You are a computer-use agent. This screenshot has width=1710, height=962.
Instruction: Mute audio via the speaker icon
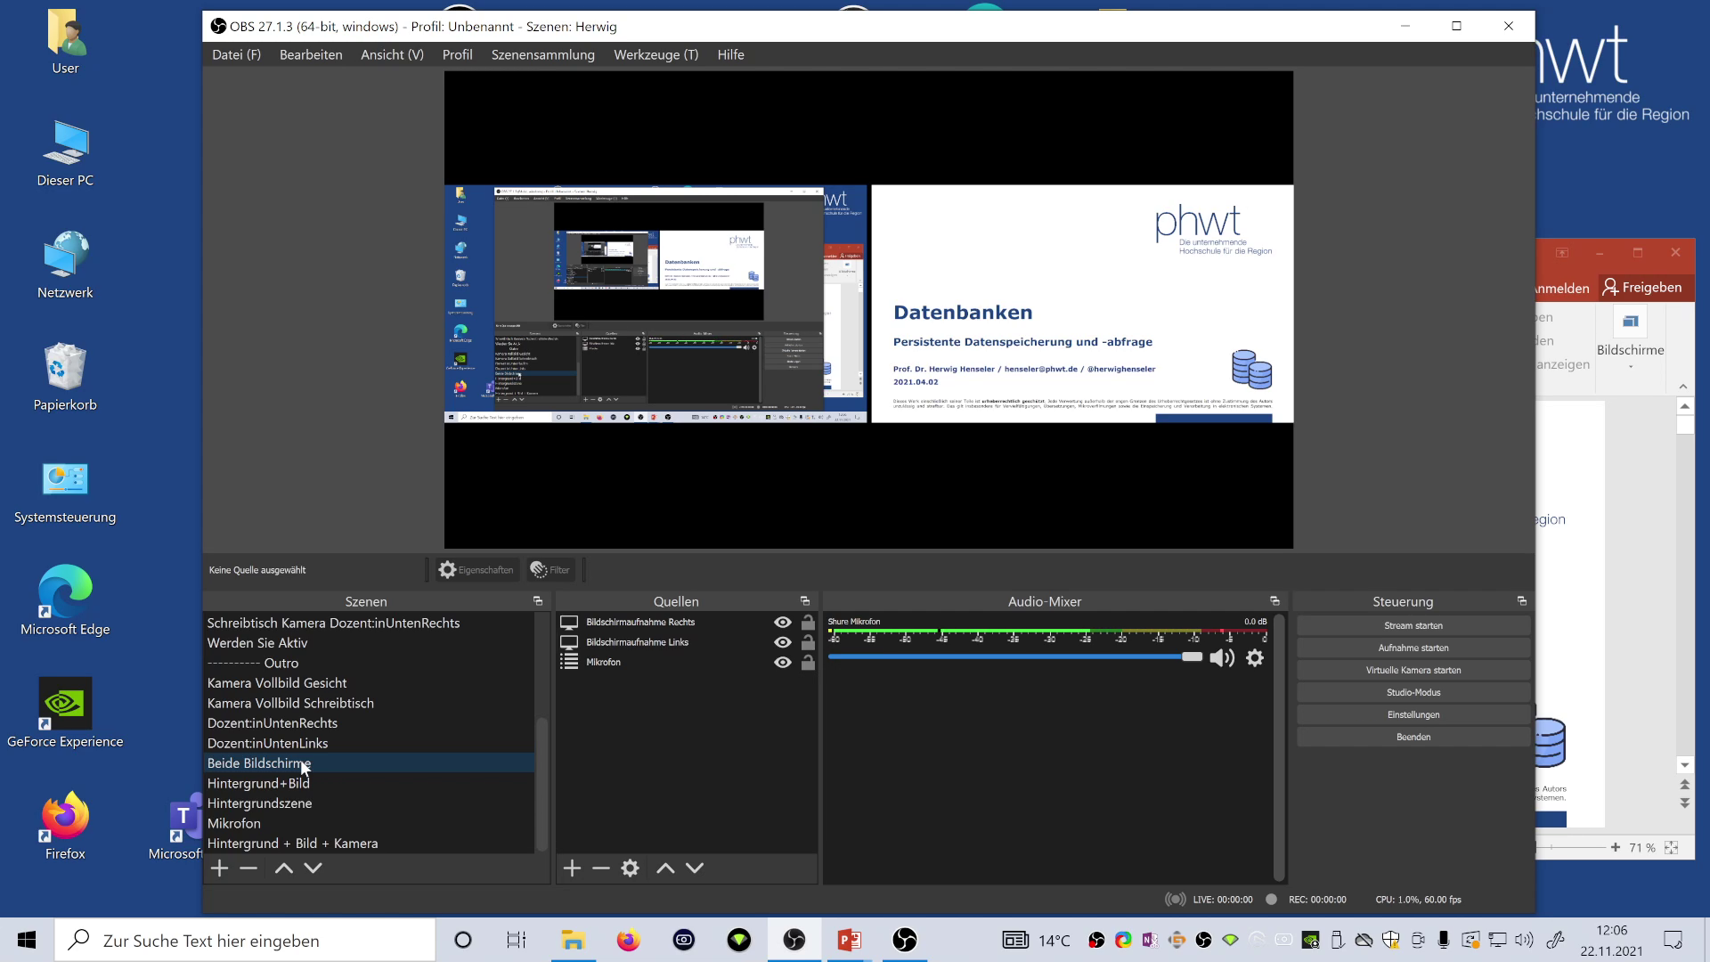(1221, 657)
